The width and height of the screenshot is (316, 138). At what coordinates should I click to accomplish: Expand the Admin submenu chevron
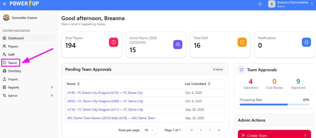pos(52,96)
